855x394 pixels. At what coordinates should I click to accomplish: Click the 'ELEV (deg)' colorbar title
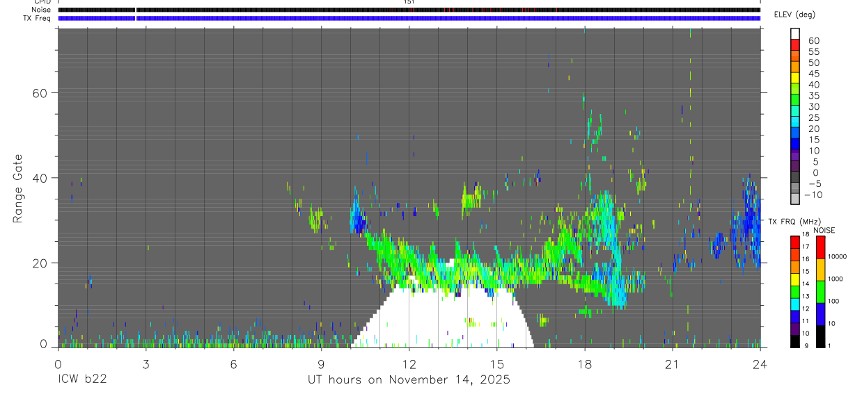click(794, 15)
